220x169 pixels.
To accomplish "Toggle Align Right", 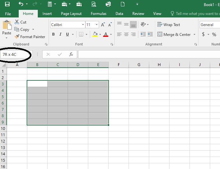I will tap(133, 34).
